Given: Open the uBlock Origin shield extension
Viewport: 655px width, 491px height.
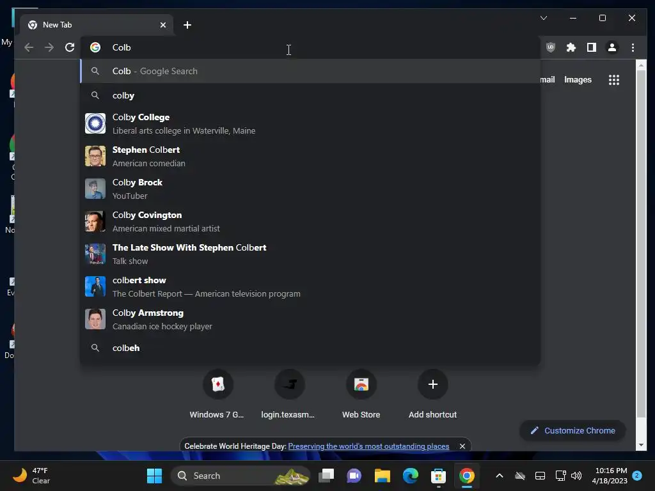Looking at the screenshot, I should 551,47.
